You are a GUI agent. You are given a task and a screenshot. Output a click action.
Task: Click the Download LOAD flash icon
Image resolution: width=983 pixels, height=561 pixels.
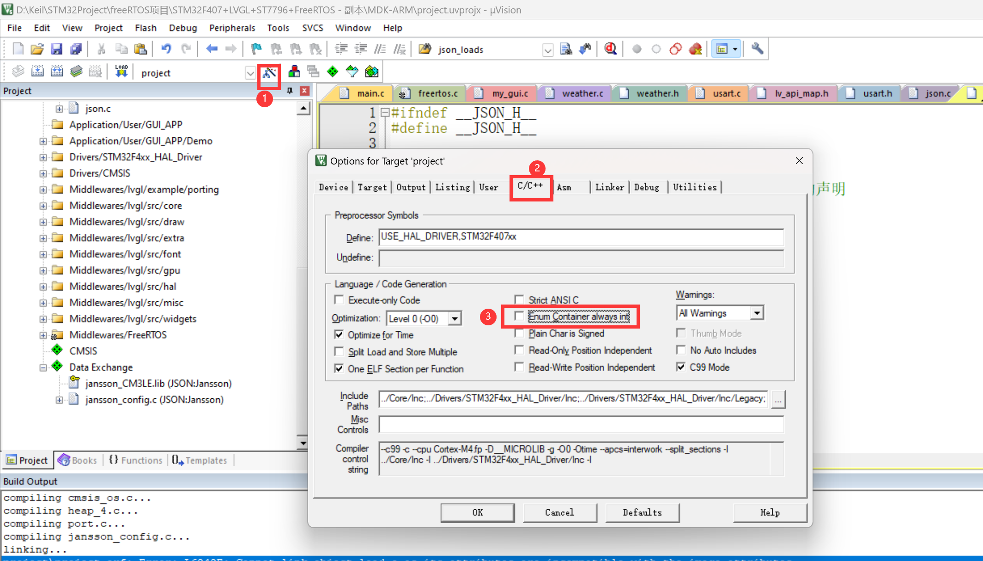point(121,72)
